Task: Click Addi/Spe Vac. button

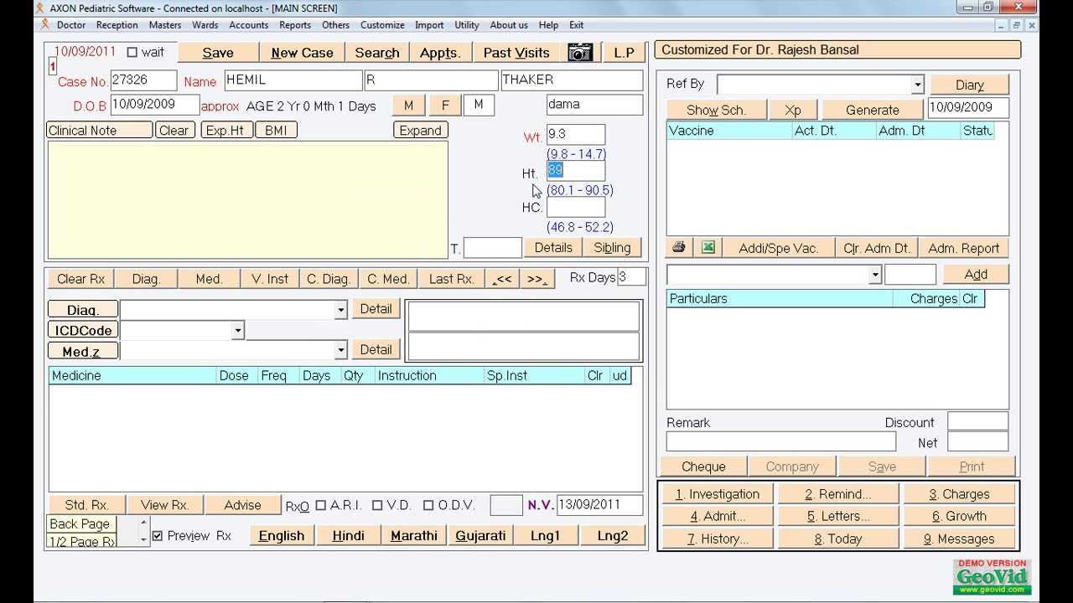Action: (x=778, y=248)
